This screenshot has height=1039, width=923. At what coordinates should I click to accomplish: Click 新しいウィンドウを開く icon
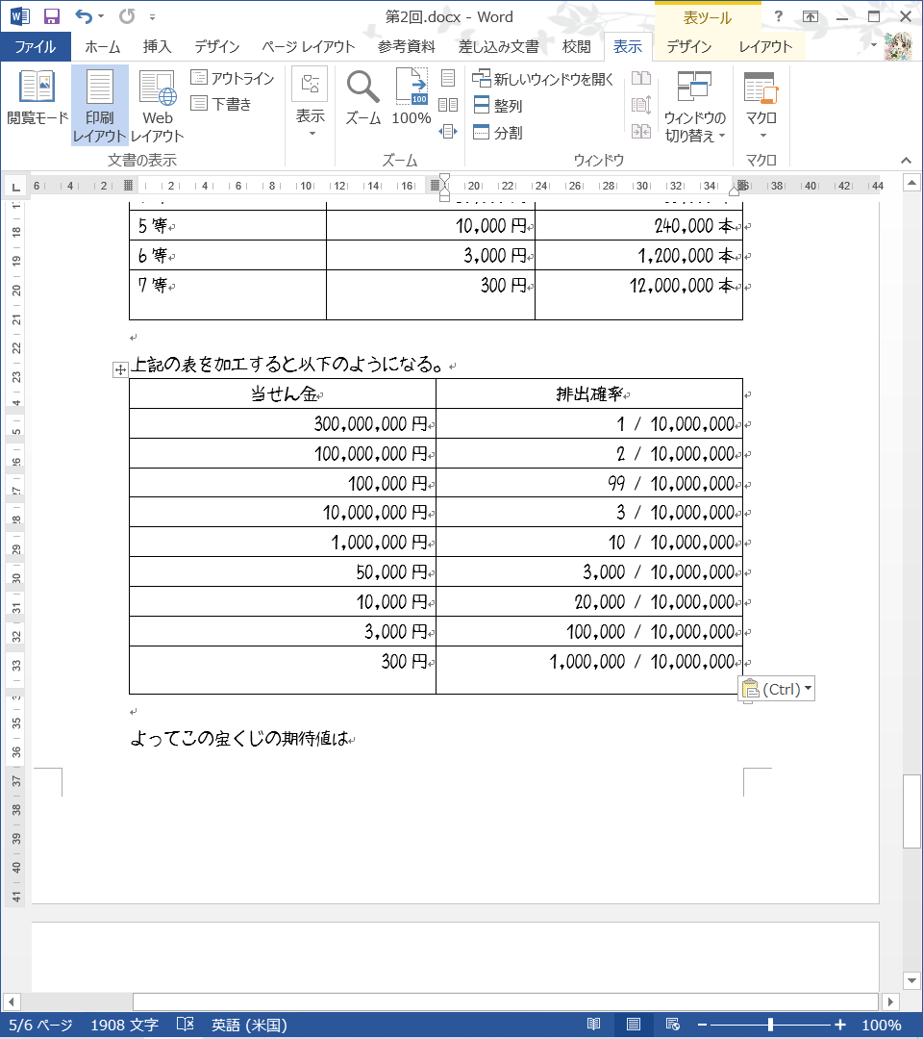pyautogui.click(x=482, y=79)
